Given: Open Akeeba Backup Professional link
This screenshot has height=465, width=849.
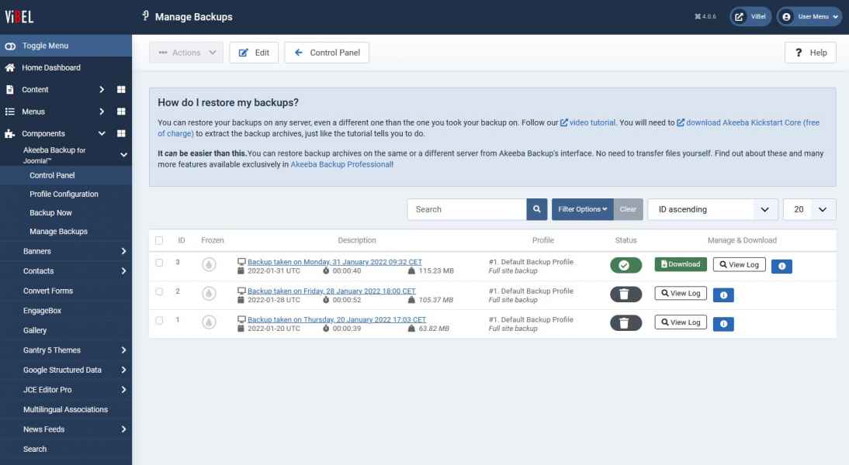Looking at the screenshot, I should point(341,164).
